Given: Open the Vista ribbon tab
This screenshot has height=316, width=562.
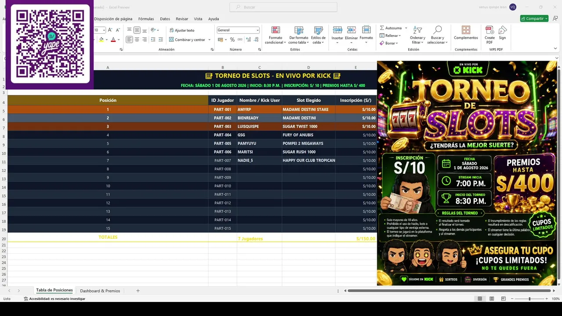Looking at the screenshot, I should coord(198,19).
